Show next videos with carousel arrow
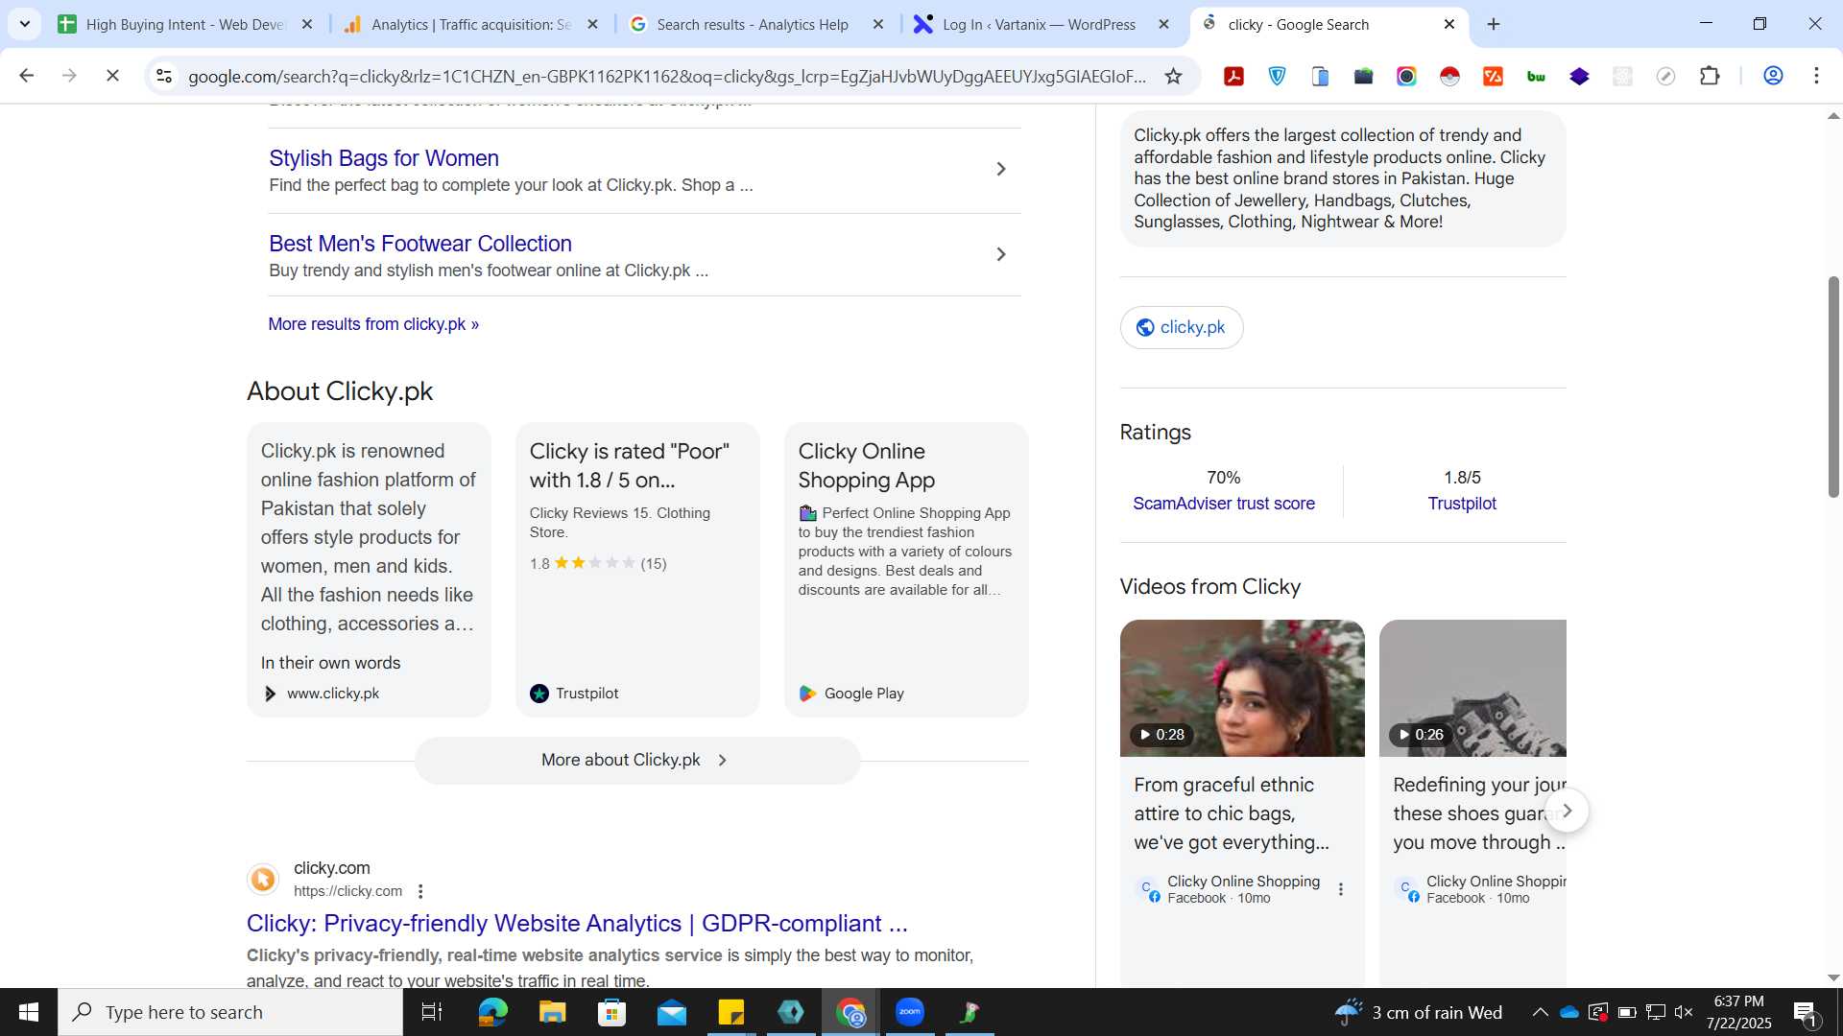 (1567, 811)
